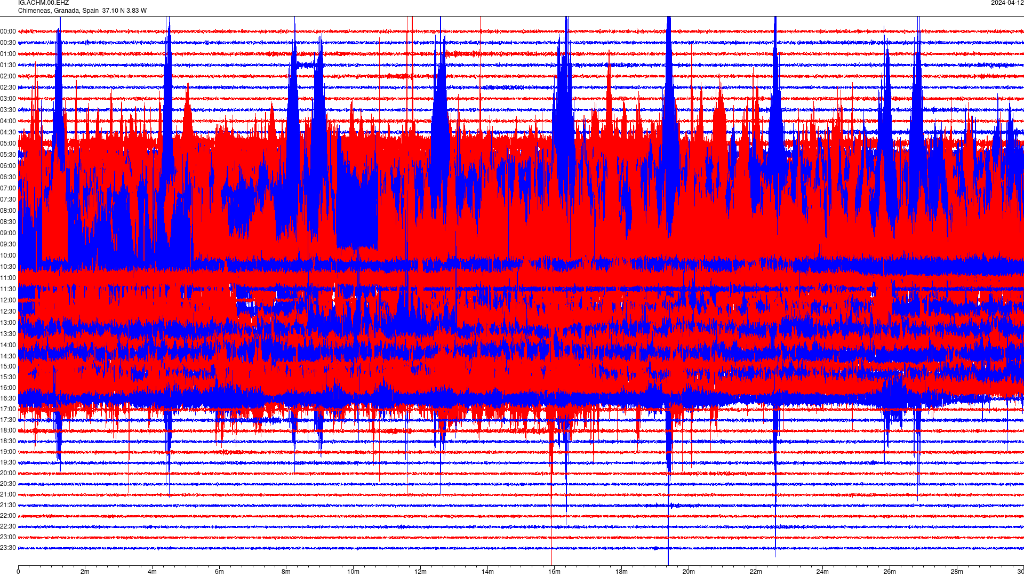
Task: Select the Chimeneas, Granada, Spain location text
Action: 59,11
